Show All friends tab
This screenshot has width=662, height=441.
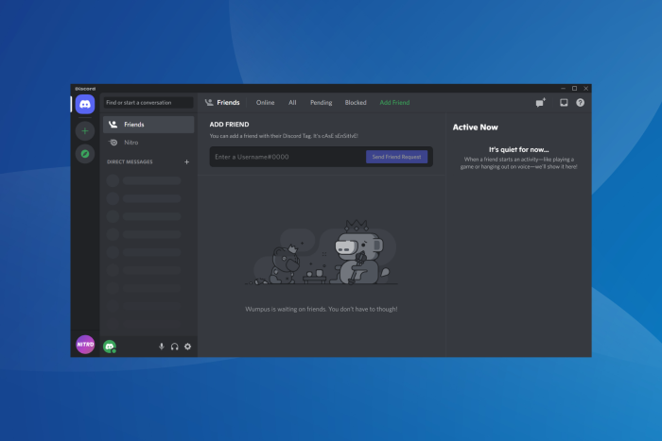[292, 102]
